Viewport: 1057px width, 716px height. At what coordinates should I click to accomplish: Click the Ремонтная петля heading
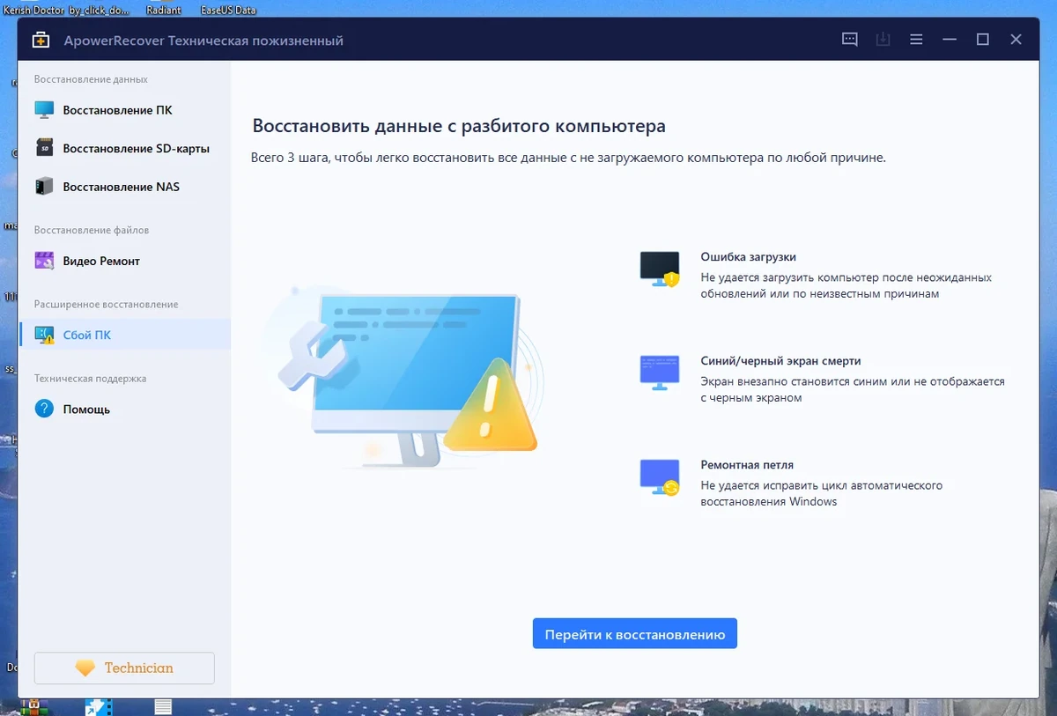tap(747, 465)
